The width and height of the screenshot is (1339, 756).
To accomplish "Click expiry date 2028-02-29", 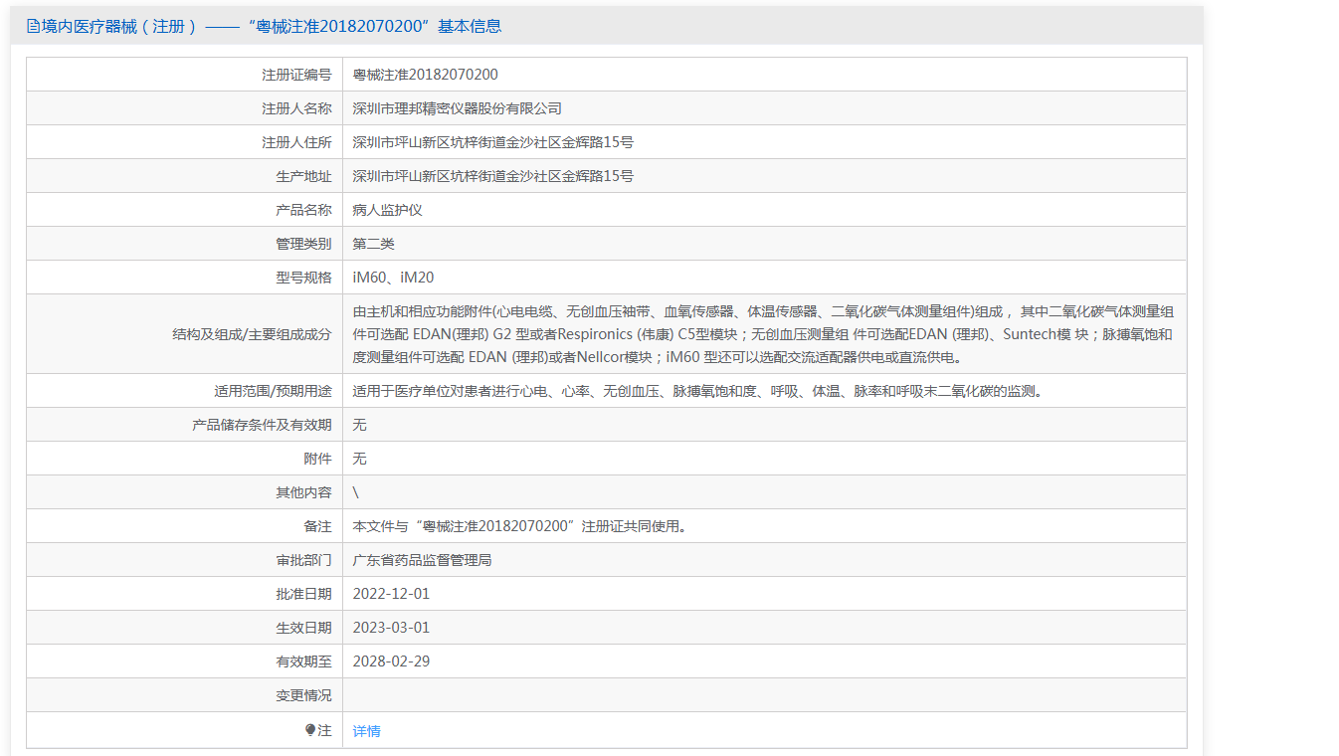I will (391, 661).
